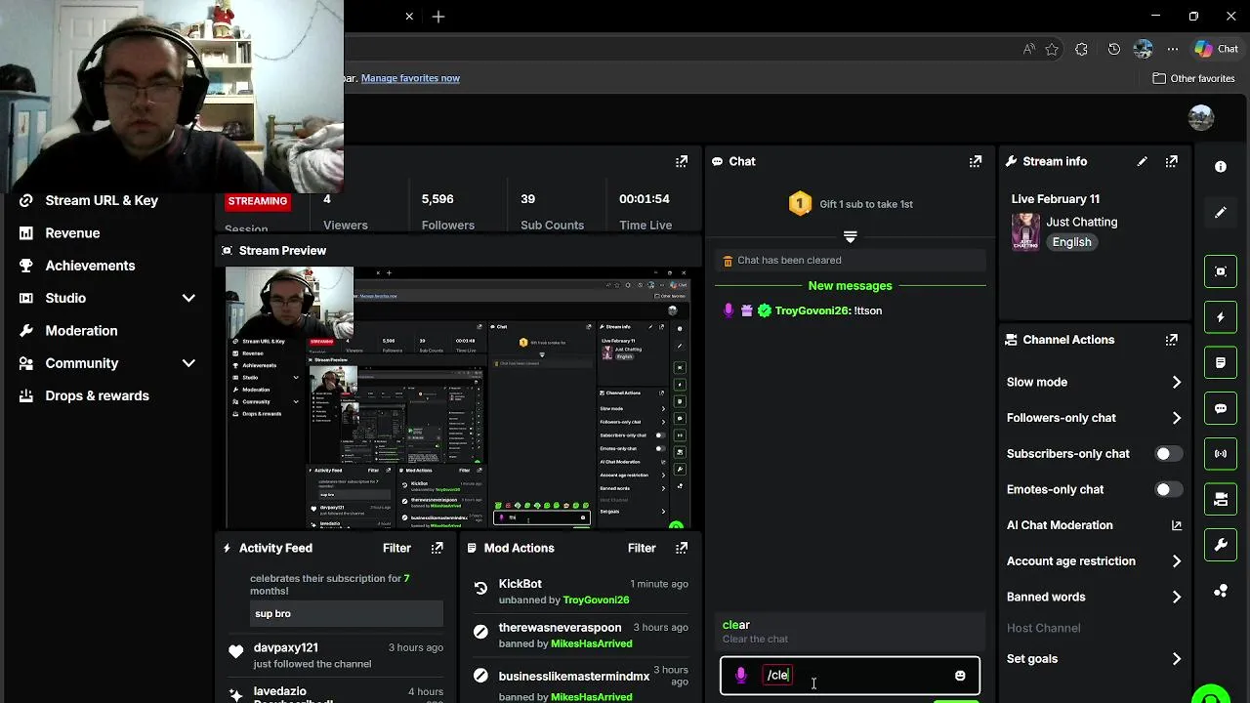Click the 5,596 Followers count

[x=437, y=199]
